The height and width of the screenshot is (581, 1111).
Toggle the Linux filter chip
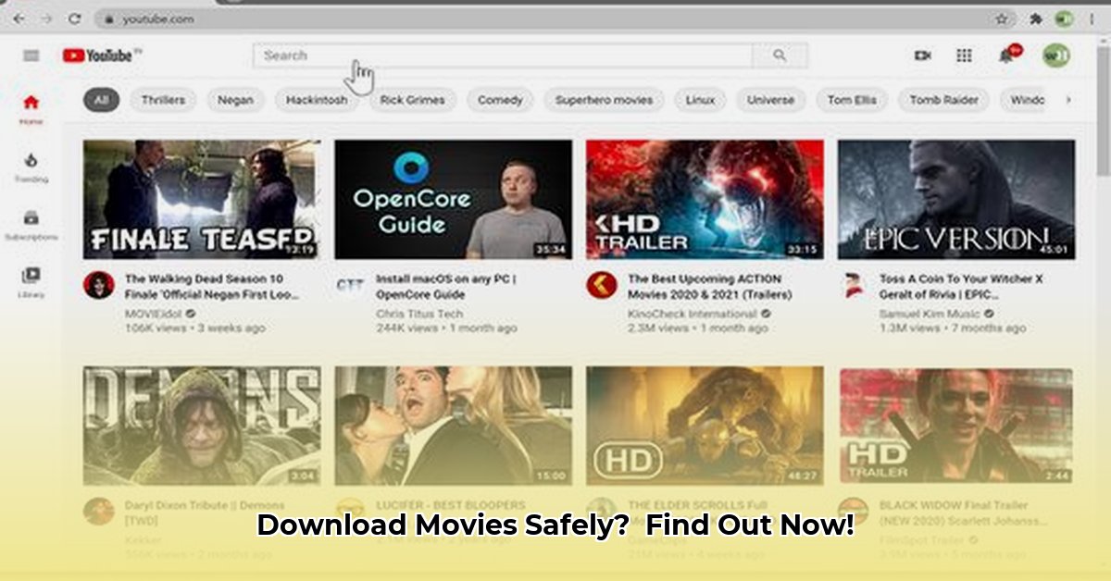[700, 100]
